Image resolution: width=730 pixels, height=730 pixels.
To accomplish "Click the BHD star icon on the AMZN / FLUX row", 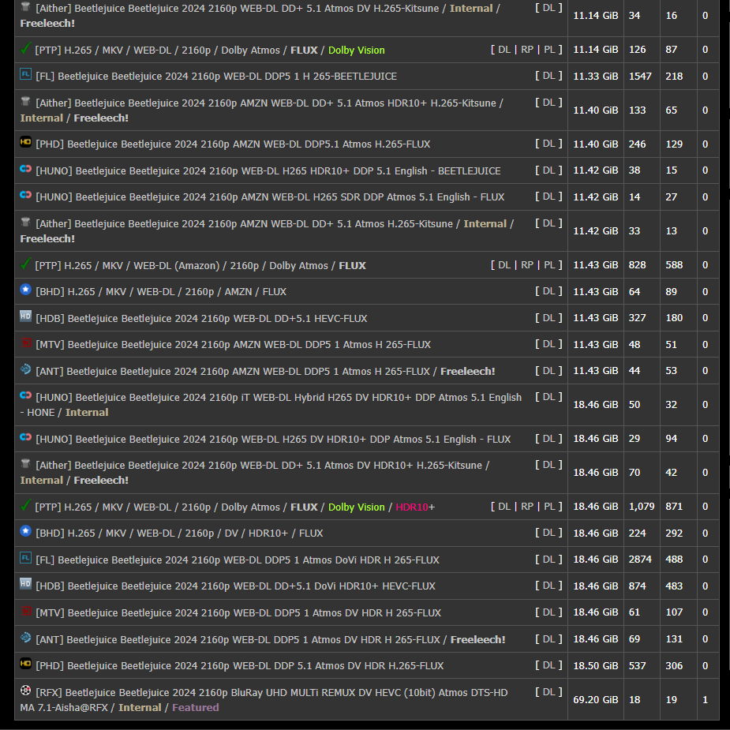I will (25, 290).
